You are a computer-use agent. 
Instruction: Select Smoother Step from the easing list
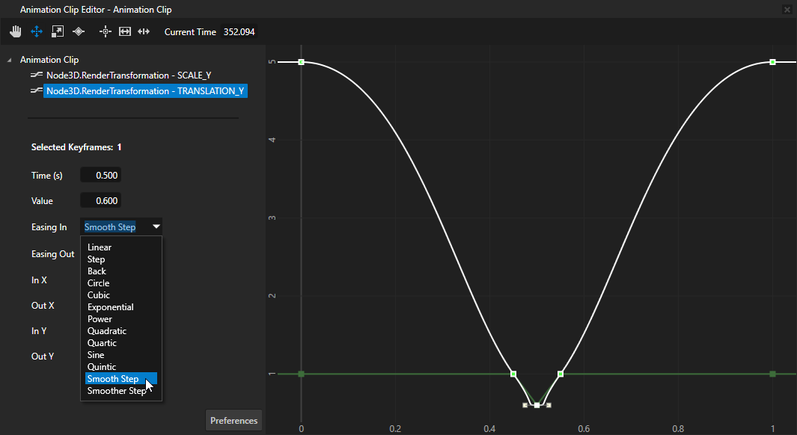pyautogui.click(x=116, y=390)
